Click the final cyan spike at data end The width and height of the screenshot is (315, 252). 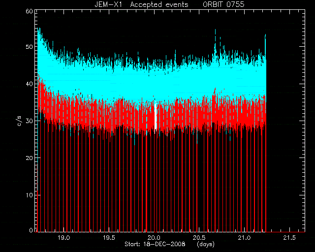[x=265, y=47]
